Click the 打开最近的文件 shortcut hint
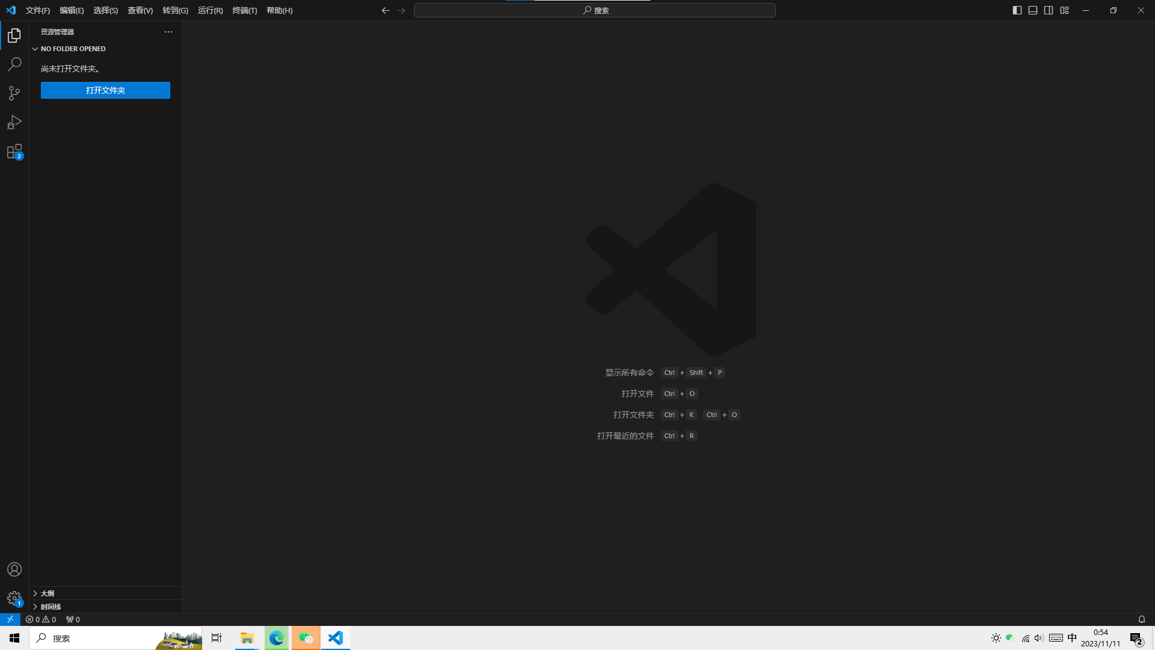Image resolution: width=1155 pixels, height=650 pixels. pyautogui.click(x=625, y=436)
